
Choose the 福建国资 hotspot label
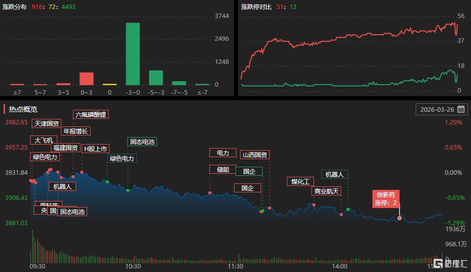[x=65, y=148]
